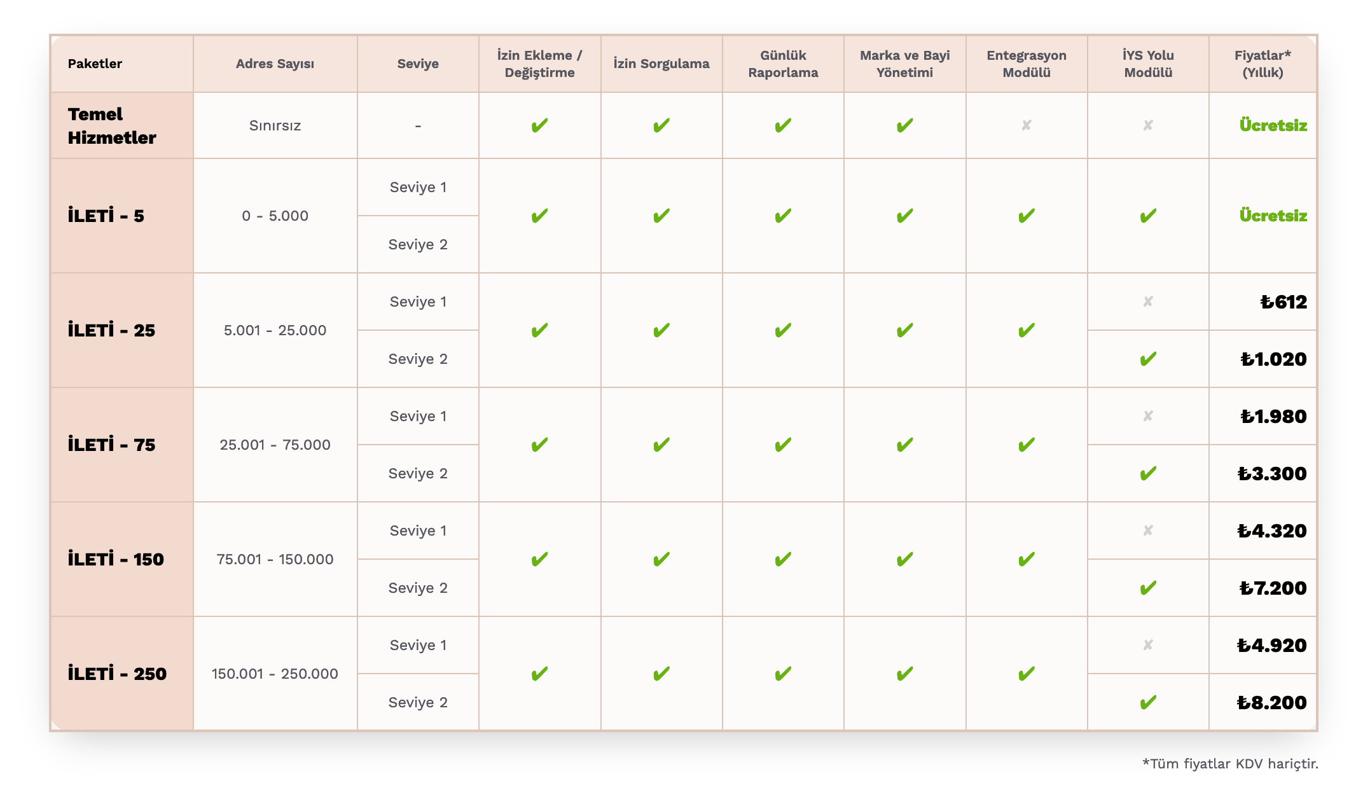Click the KDV hariçtir footnote text

coord(1230,763)
